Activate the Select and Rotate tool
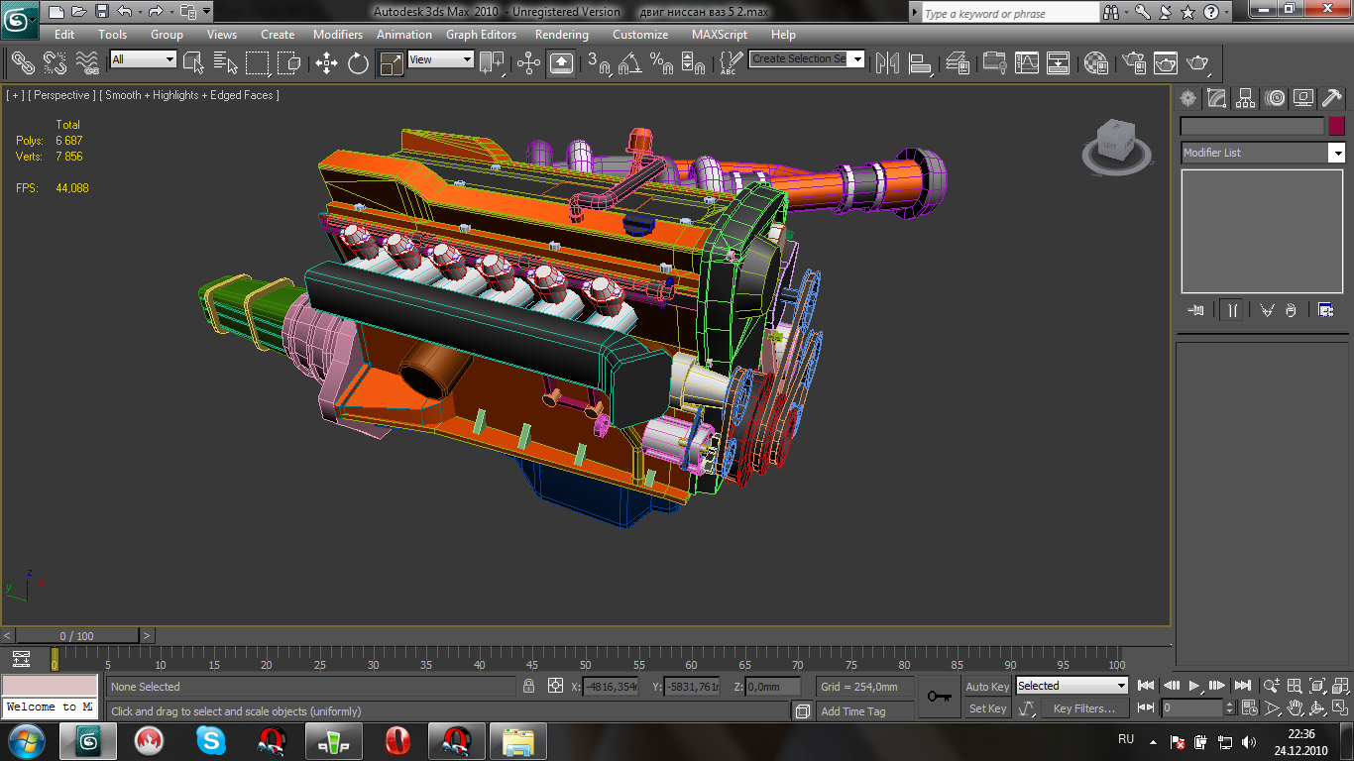The width and height of the screenshot is (1354, 761). (x=358, y=63)
